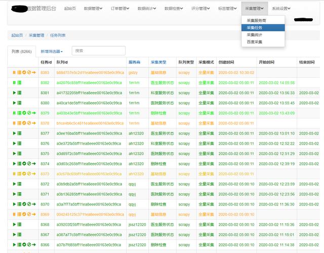Click the ban icon in row 8383

point(29,72)
